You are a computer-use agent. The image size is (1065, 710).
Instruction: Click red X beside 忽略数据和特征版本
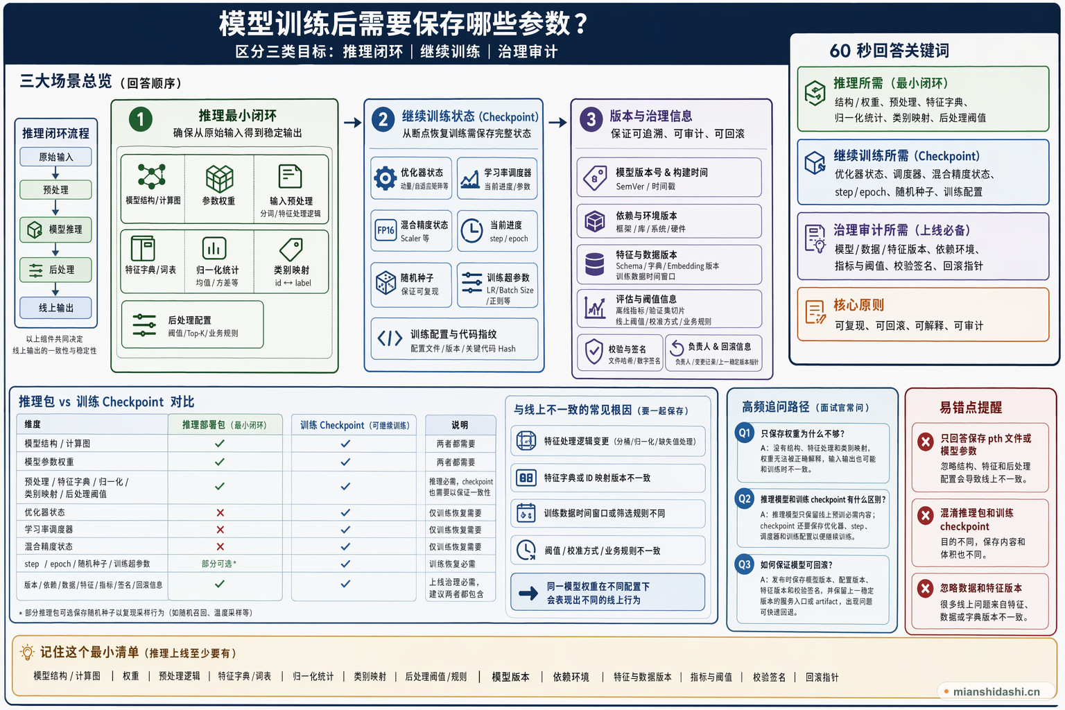click(x=926, y=589)
